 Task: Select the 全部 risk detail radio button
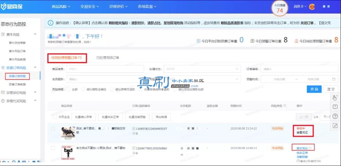pos(68,89)
